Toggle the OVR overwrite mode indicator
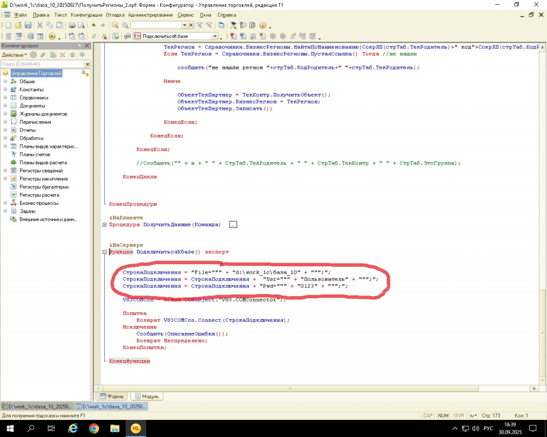Viewport: 547px width, 437px height. pos(459,415)
